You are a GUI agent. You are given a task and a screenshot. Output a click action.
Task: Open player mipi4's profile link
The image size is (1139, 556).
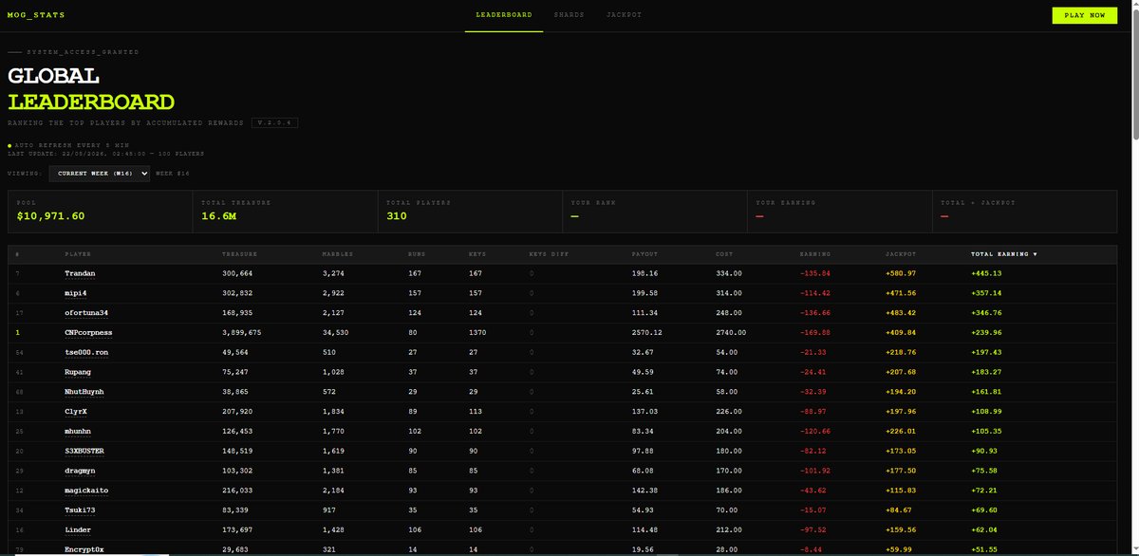[75, 293]
